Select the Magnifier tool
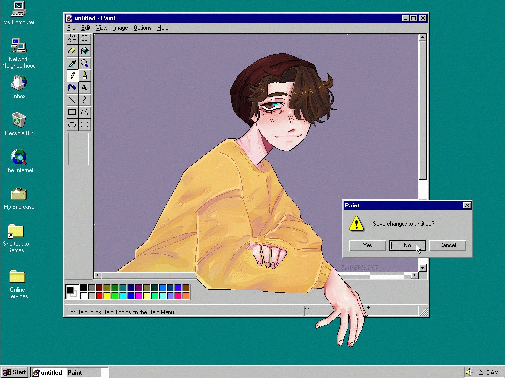505x378 pixels. coord(84,63)
